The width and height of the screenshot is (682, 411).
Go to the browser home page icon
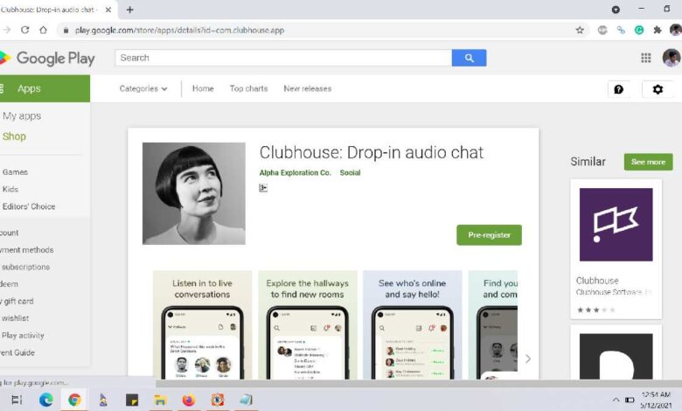43,30
